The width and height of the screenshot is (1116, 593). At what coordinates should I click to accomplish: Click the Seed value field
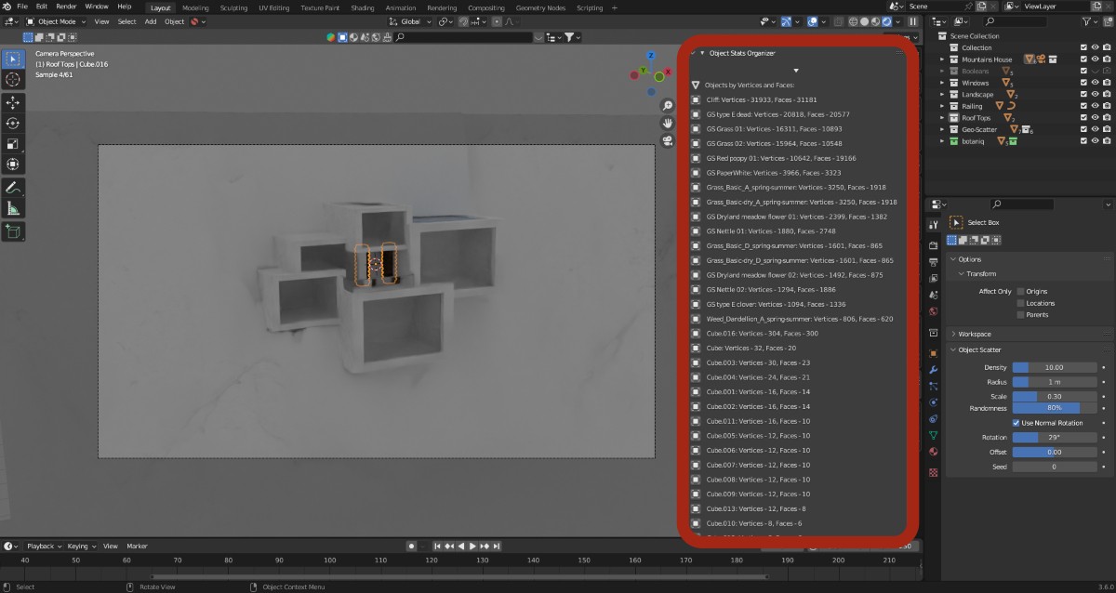(1054, 467)
